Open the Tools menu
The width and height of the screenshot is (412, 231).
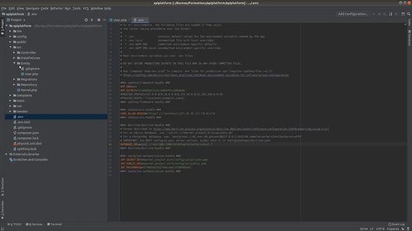(x=77, y=8)
